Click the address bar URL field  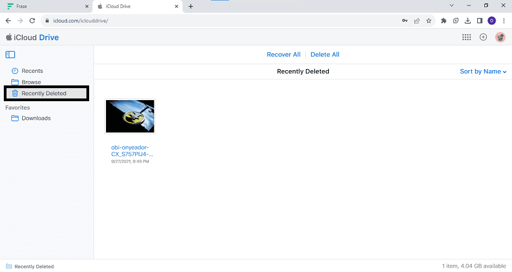click(217, 21)
